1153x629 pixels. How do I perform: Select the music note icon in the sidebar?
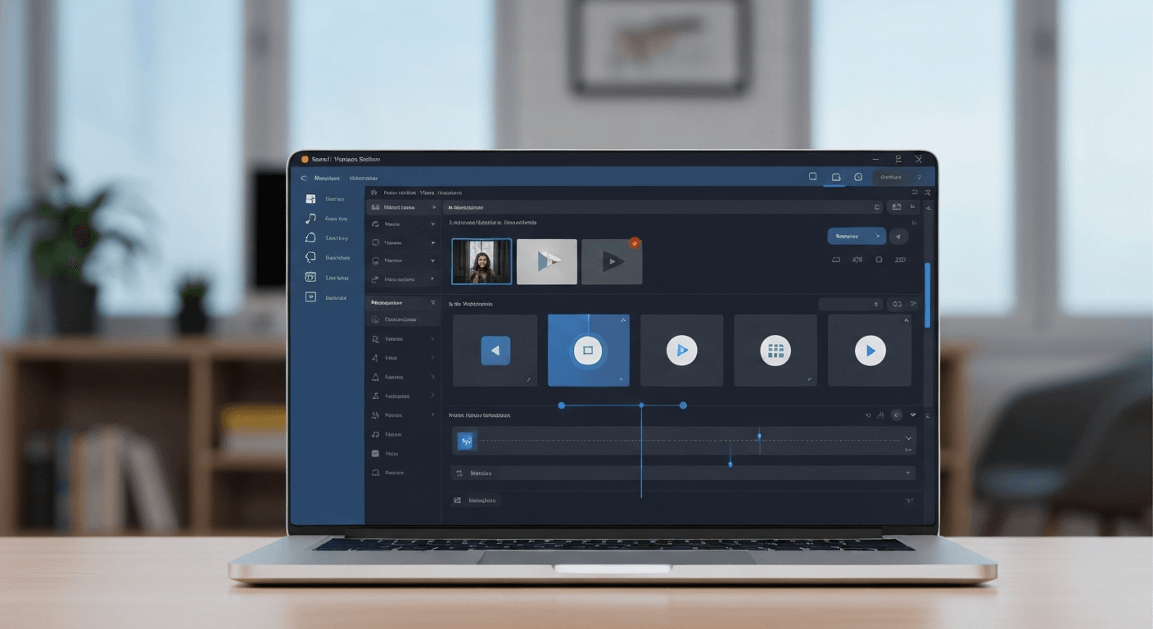click(310, 218)
